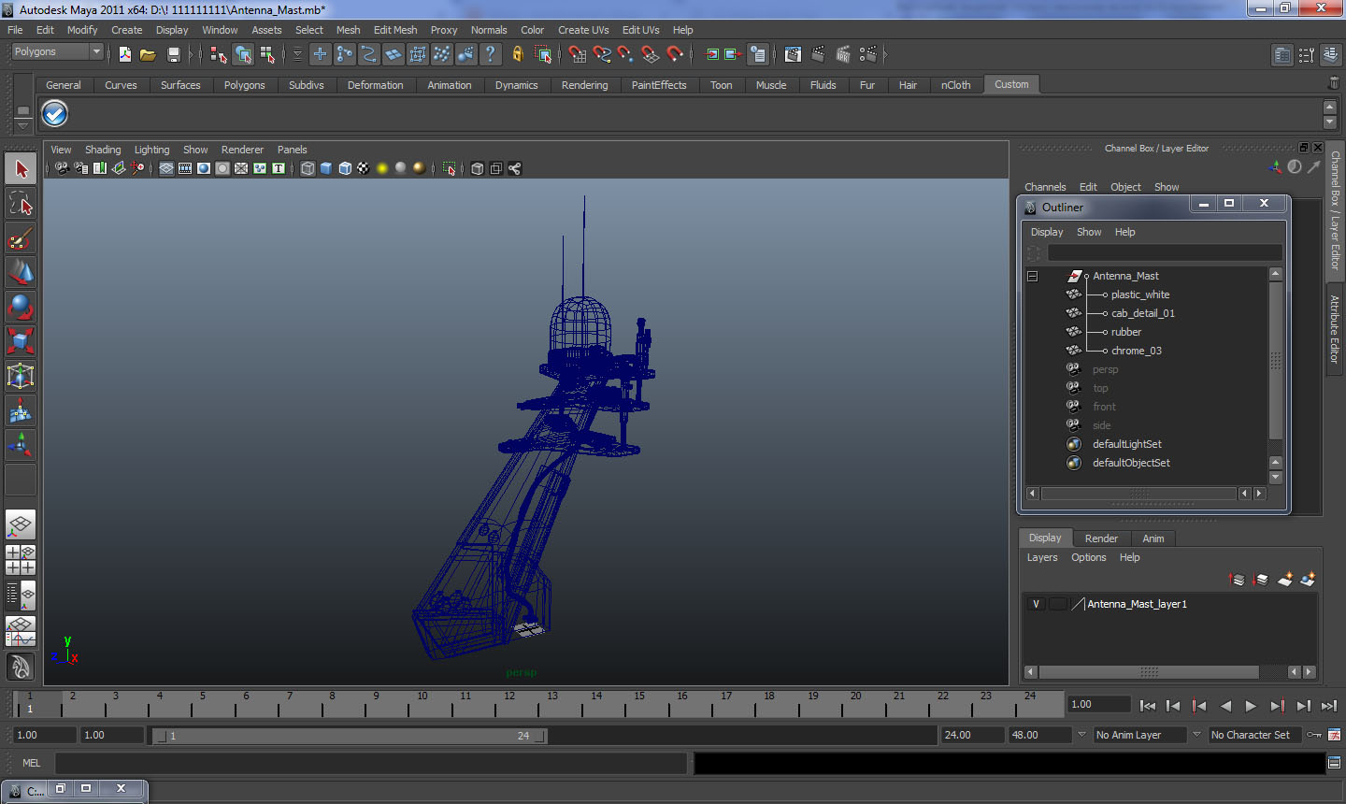Screen dimensions: 1346x804
Task: Collapse the Antenna_Mast tree node
Action: pos(1033,276)
